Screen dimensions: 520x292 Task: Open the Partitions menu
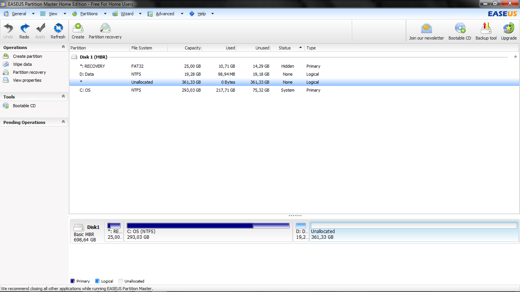point(89,14)
